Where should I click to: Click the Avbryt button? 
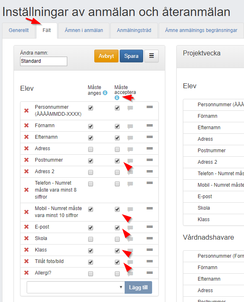coord(106,56)
